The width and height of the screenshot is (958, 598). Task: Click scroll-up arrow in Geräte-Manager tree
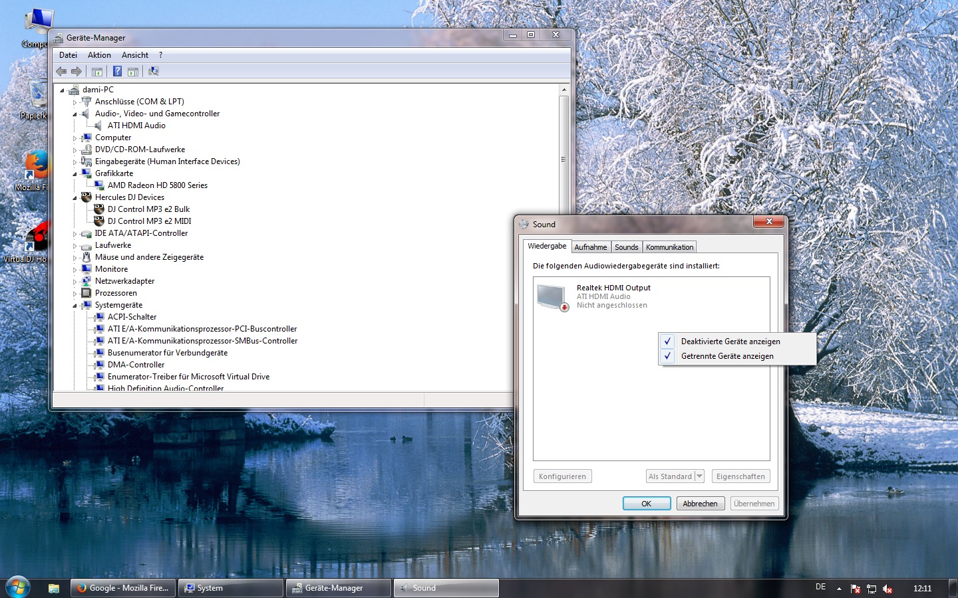point(563,89)
